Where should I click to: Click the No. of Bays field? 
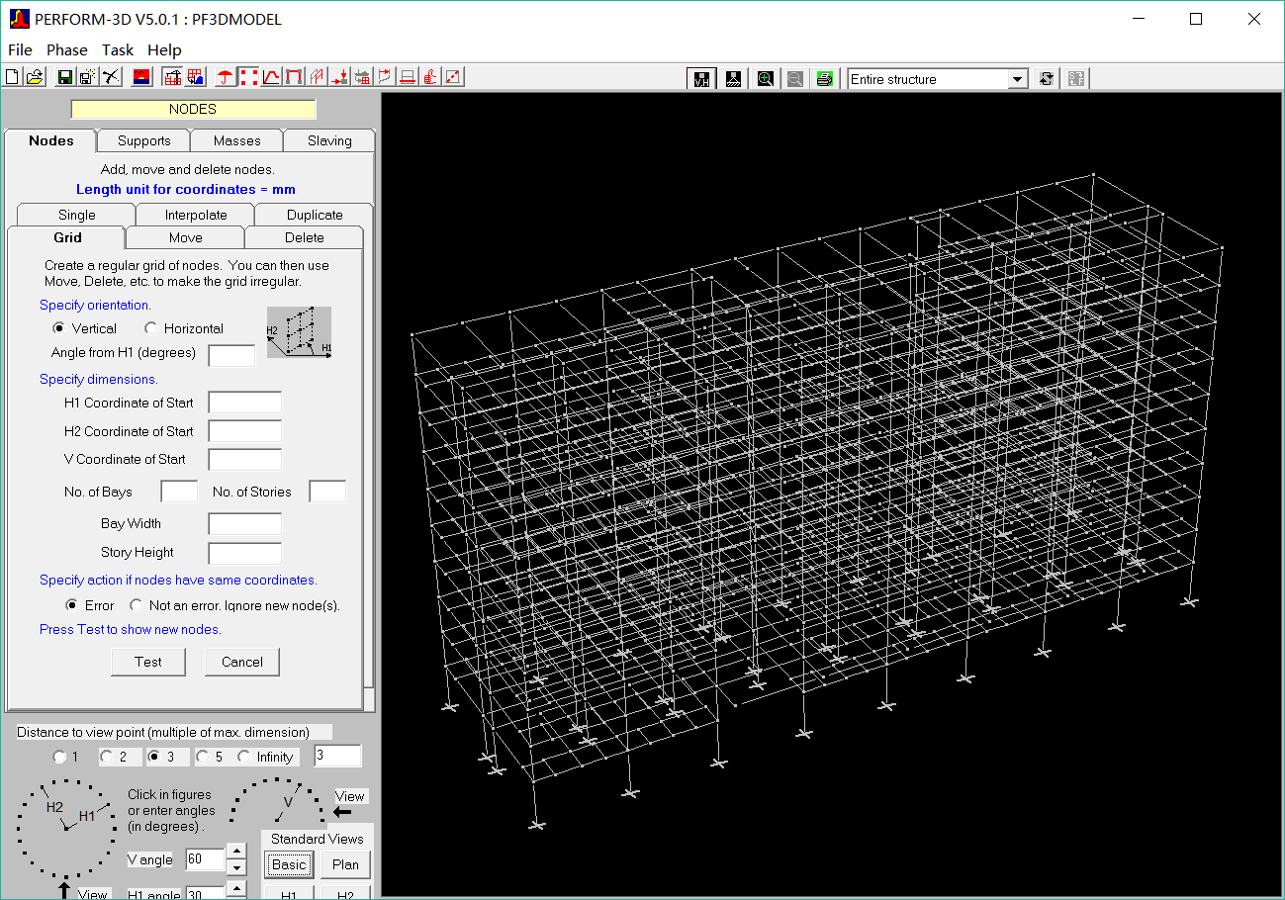(179, 492)
